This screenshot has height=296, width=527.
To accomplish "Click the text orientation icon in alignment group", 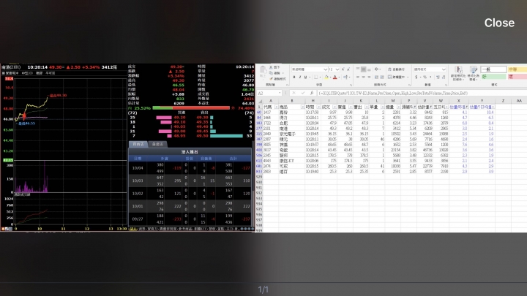I will click(377, 69).
